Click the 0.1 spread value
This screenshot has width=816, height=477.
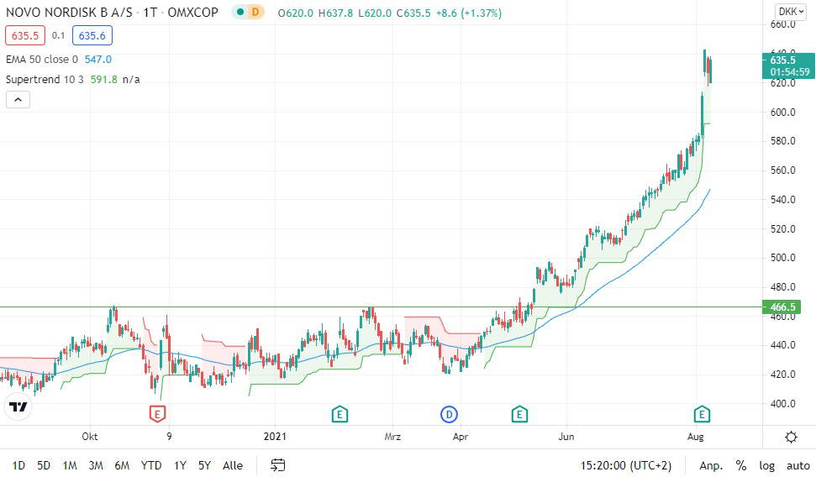pyautogui.click(x=58, y=36)
